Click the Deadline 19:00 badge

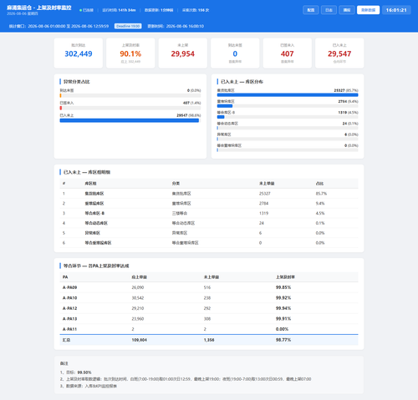pos(128,26)
